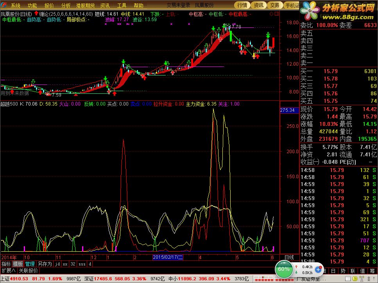Select the 联 tab in side panel

353,271
